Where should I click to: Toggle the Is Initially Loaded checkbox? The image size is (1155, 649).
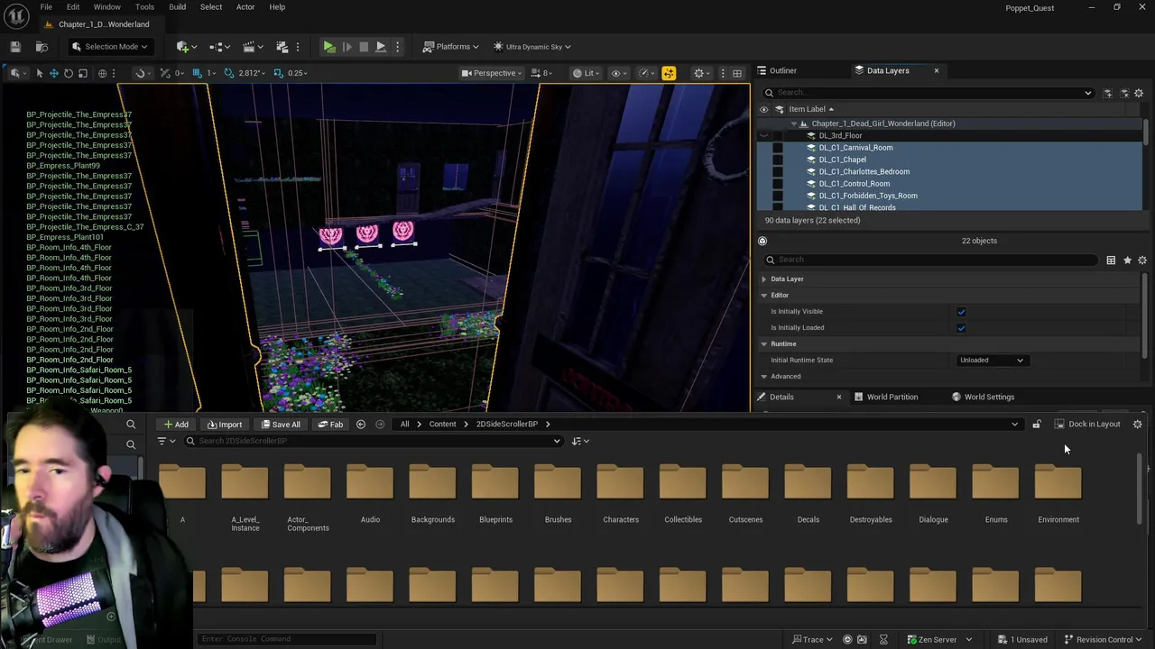(x=961, y=328)
